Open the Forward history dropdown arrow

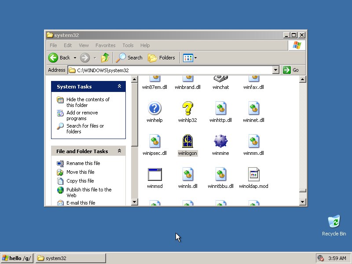(95, 58)
